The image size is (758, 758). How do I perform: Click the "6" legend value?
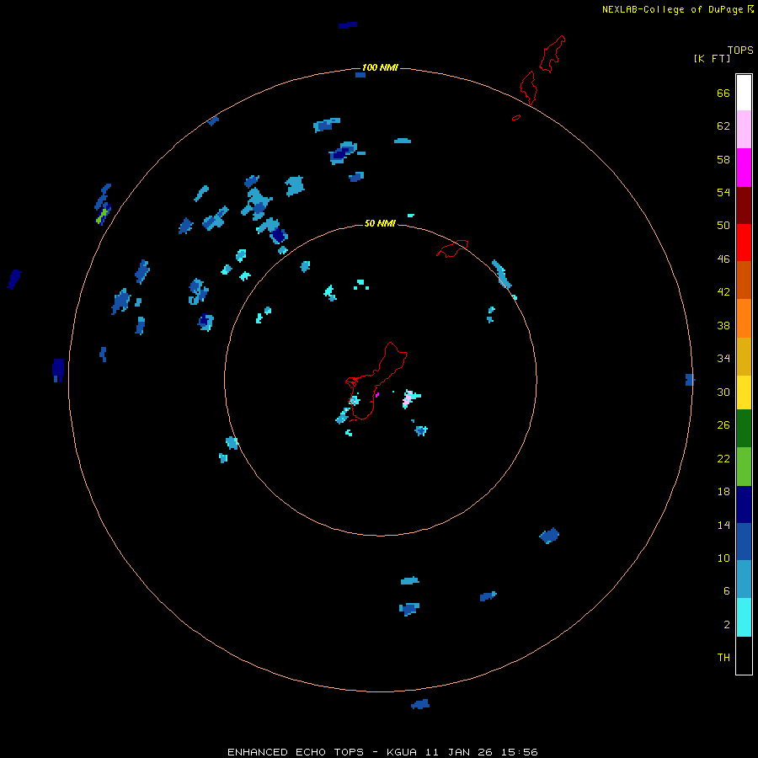coord(727,591)
